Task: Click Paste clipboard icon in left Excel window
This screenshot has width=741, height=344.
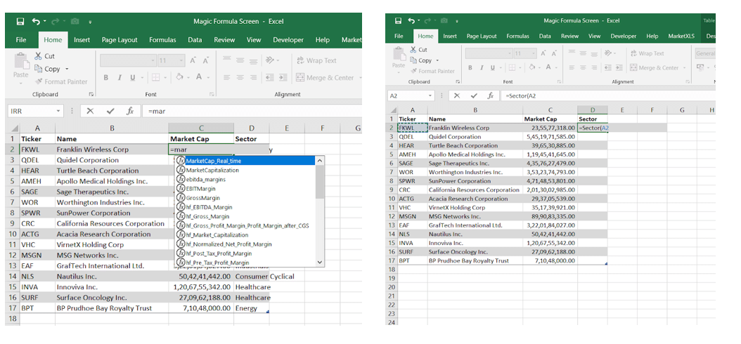Action: coord(20,61)
